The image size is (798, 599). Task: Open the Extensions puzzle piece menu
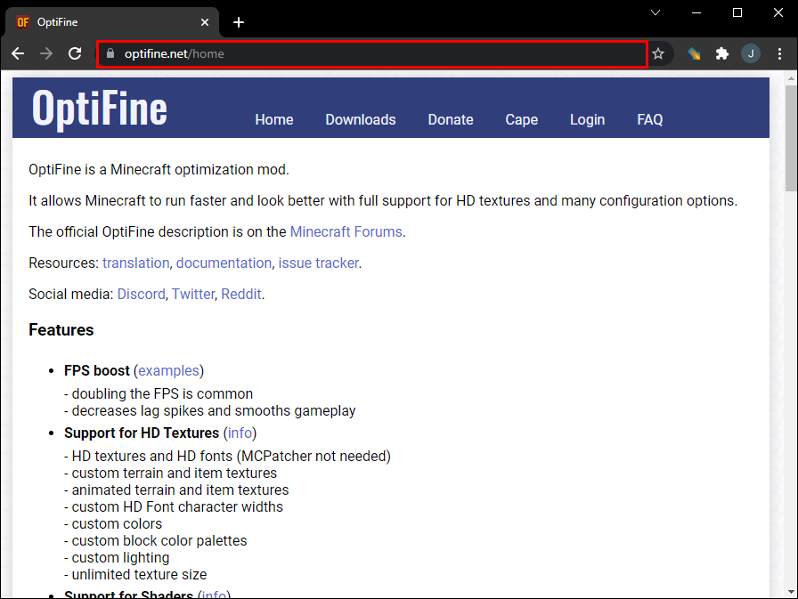coord(722,53)
